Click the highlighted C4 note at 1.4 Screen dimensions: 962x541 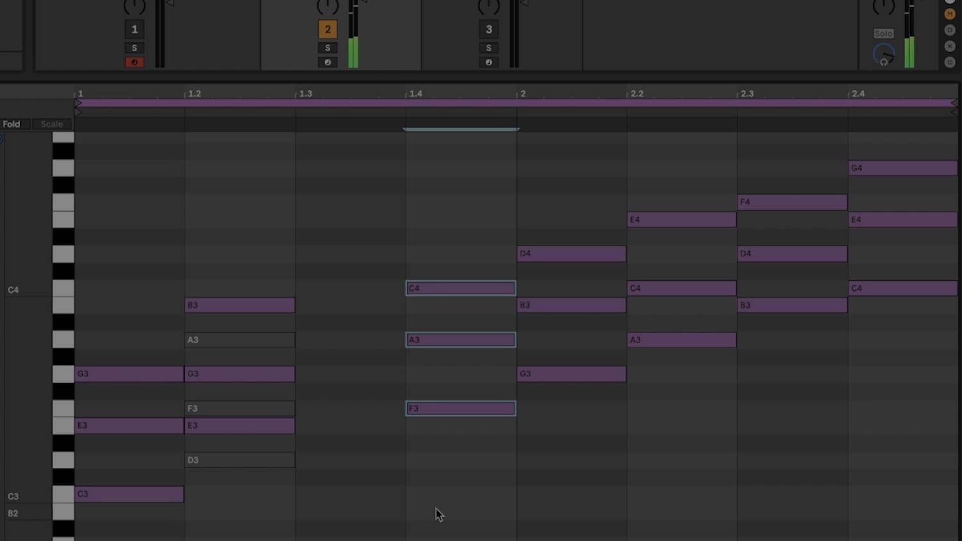[460, 288]
